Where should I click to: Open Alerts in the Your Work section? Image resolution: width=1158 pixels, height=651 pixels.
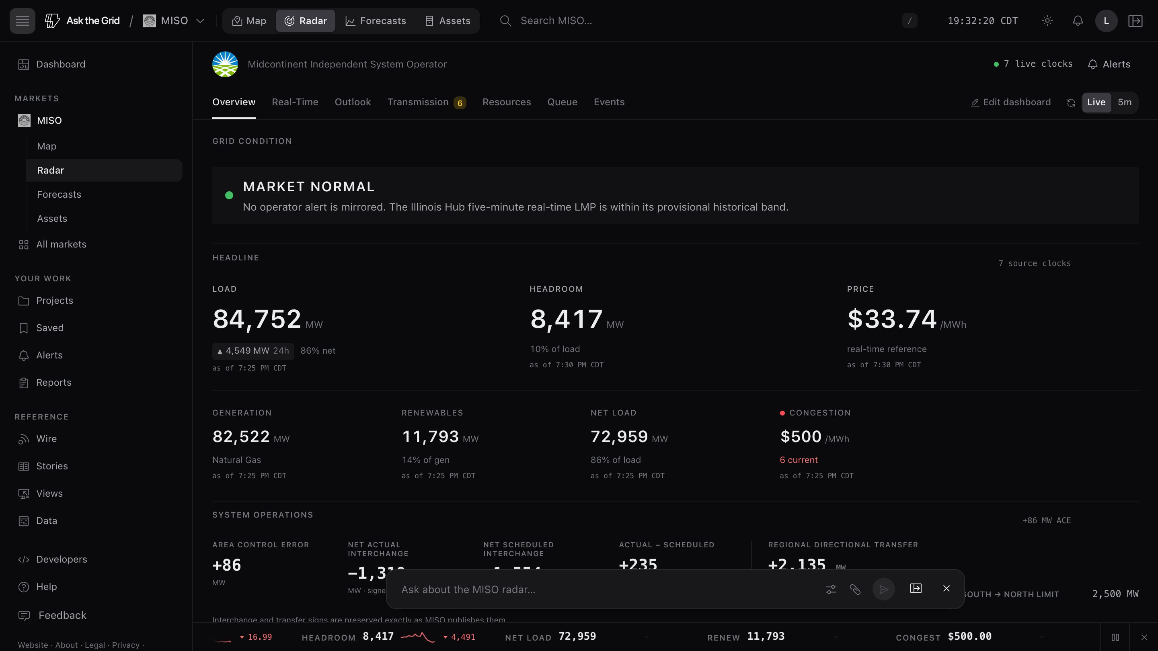[96, 355]
